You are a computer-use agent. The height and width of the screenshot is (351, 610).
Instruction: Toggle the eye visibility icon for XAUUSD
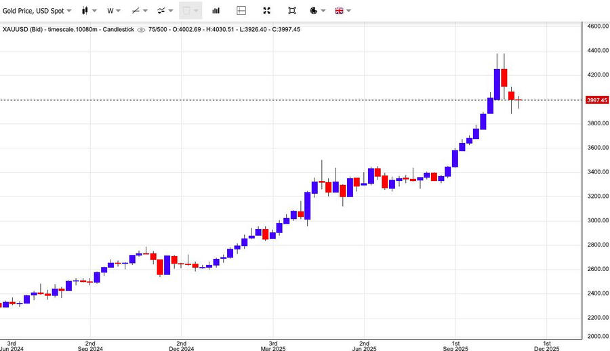(x=141, y=30)
